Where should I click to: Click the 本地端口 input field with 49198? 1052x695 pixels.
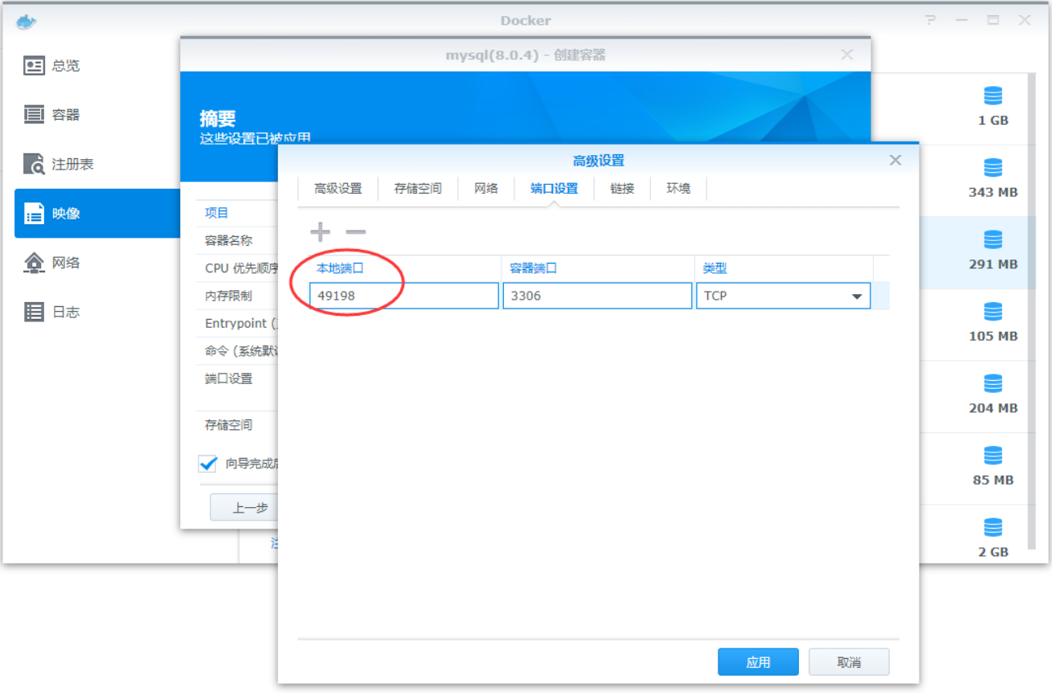(403, 296)
